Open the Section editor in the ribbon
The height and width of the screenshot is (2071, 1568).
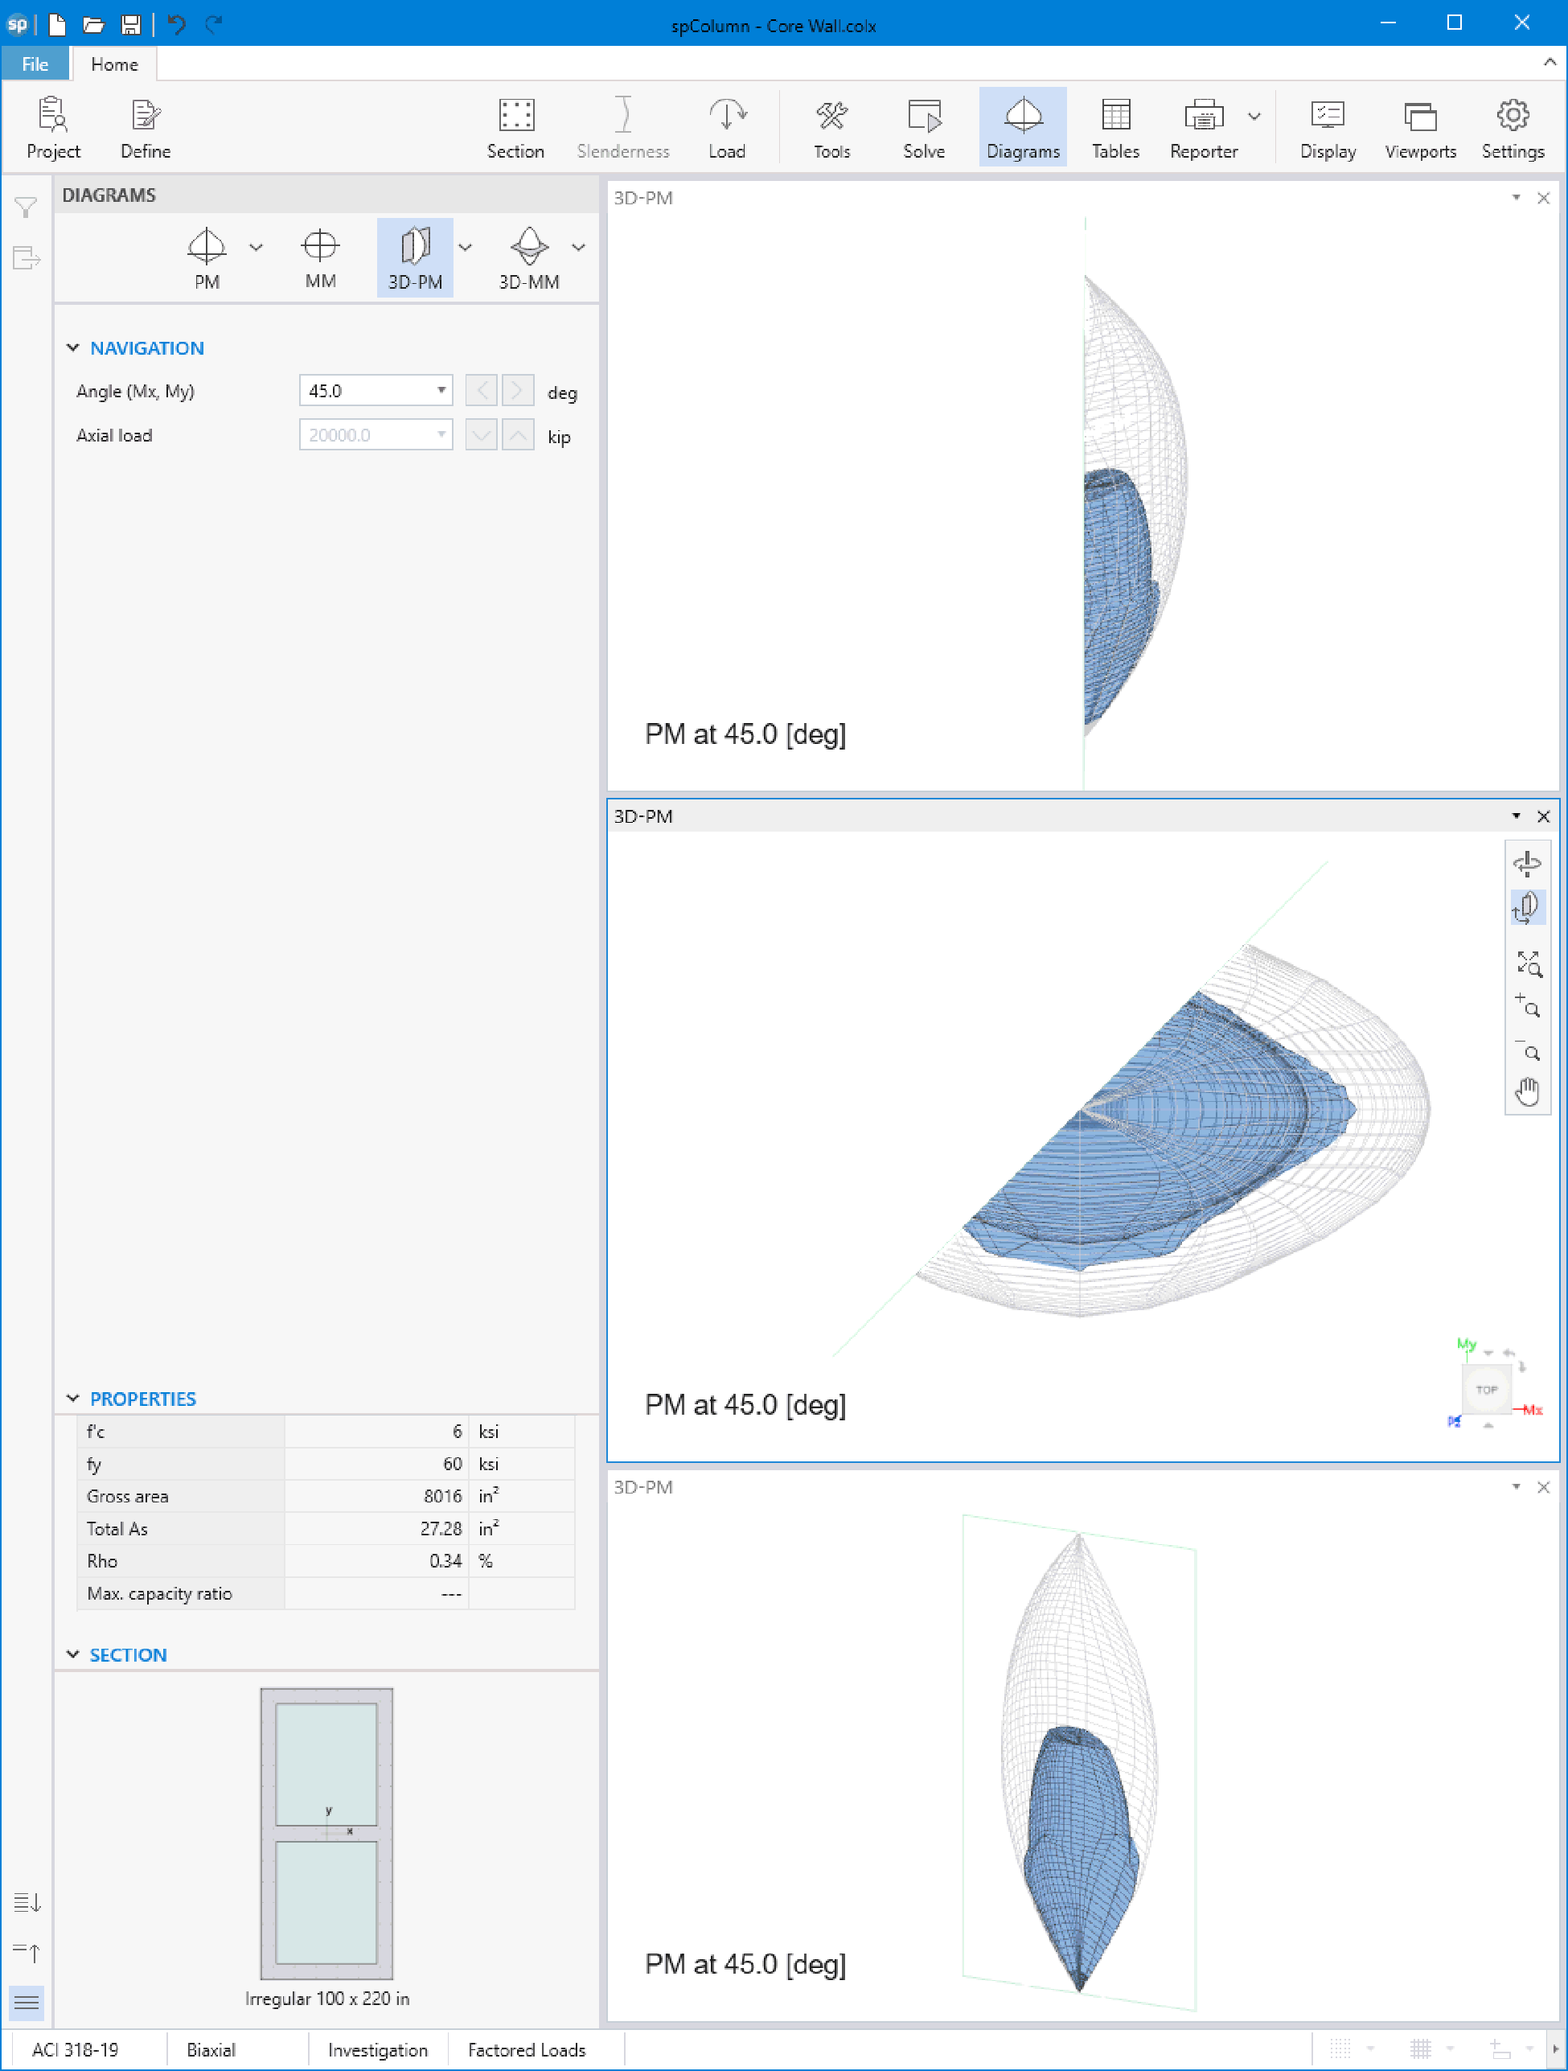tap(515, 127)
